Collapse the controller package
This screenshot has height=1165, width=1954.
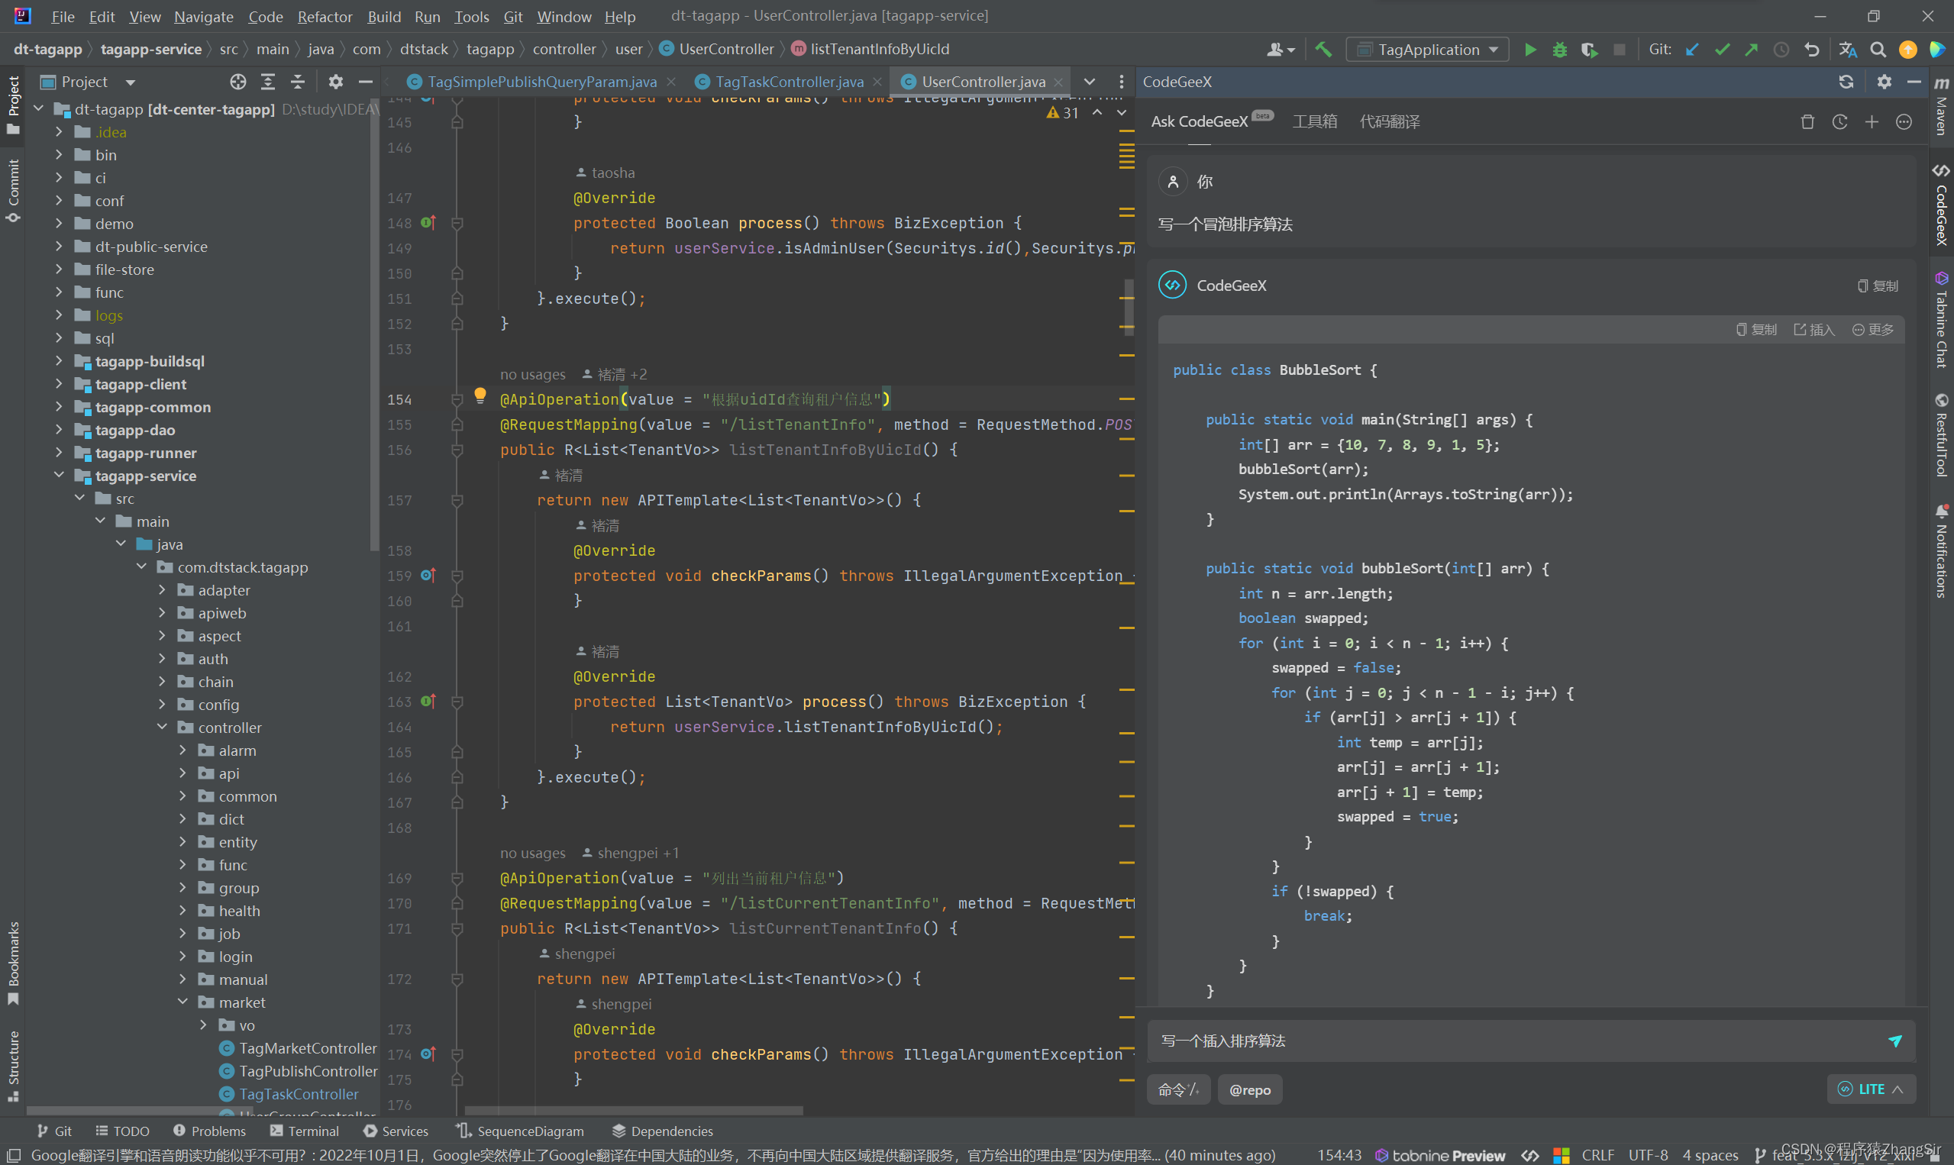pyautogui.click(x=163, y=728)
